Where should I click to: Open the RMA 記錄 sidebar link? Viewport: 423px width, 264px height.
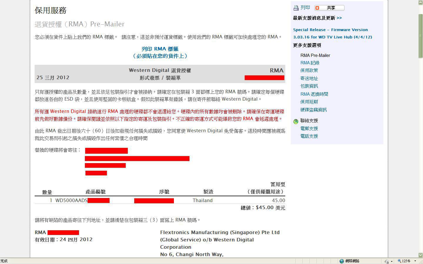pyautogui.click(x=310, y=63)
